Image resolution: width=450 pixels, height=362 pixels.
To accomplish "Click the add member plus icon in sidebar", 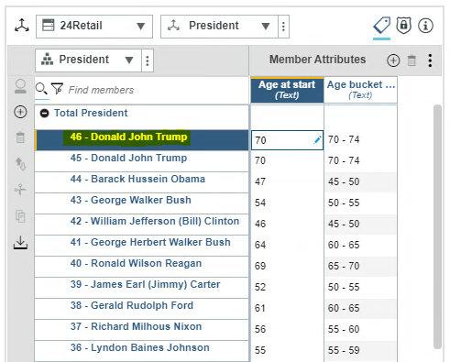I will tap(20, 112).
